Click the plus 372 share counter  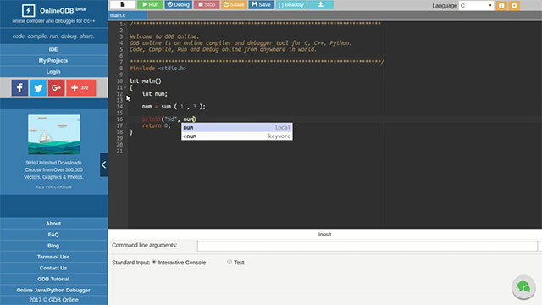(x=81, y=88)
